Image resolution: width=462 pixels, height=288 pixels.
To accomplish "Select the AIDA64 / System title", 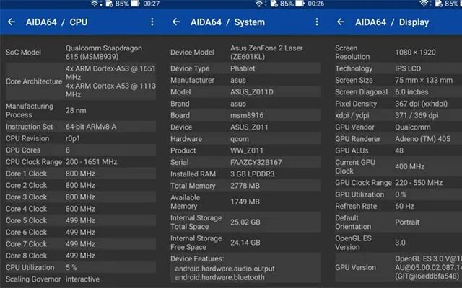I will [228, 22].
